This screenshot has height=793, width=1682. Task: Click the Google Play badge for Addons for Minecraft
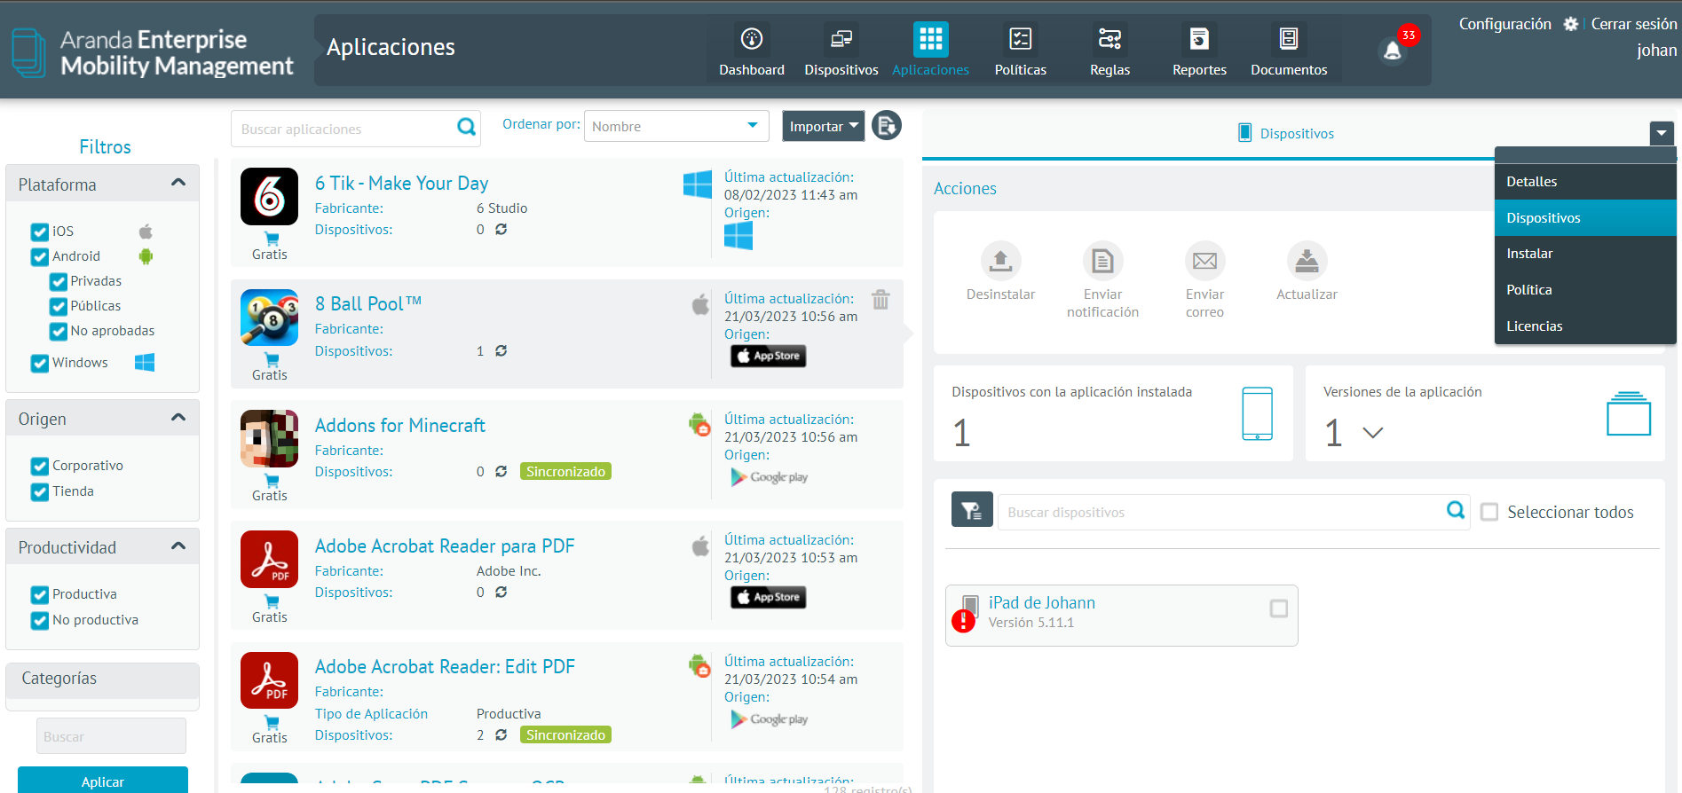[769, 477]
